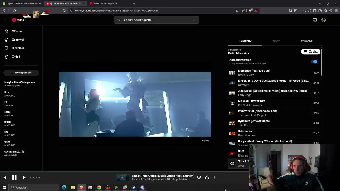
Task: Open browser extensions puzzle icon
Action: coord(290,11)
